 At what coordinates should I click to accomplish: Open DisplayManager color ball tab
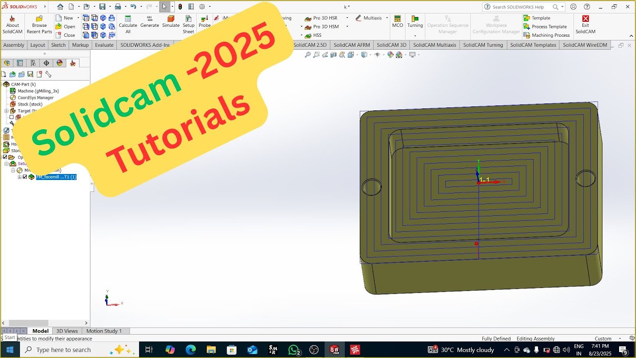60,63
